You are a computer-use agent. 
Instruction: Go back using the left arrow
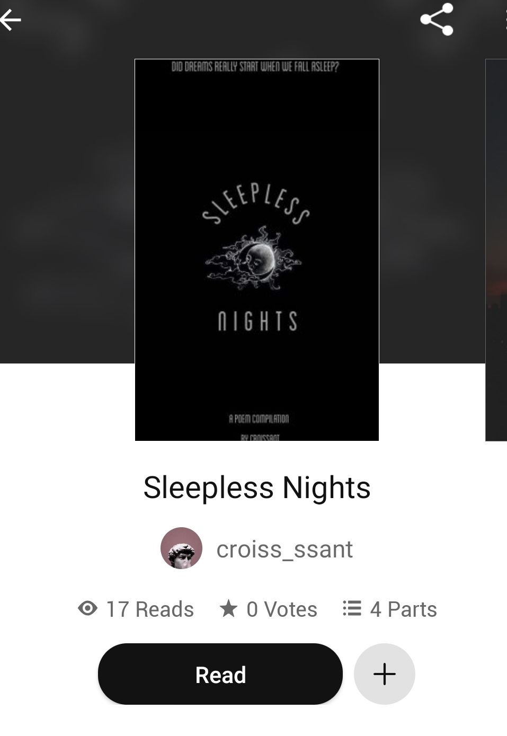(x=10, y=20)
